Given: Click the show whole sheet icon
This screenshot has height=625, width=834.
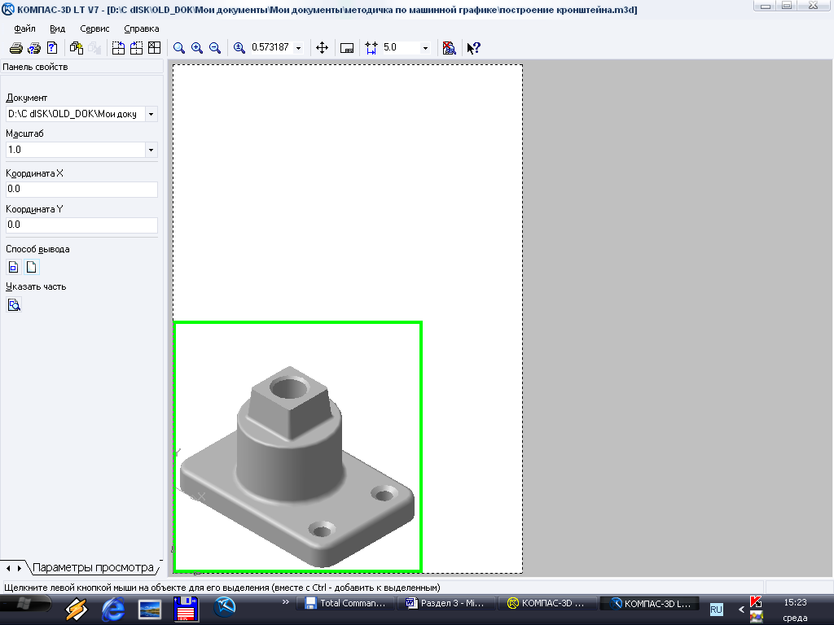Looking at the screenshot, I should click(347, 48).
